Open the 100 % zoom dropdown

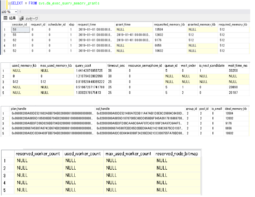(x=16, y=12)
